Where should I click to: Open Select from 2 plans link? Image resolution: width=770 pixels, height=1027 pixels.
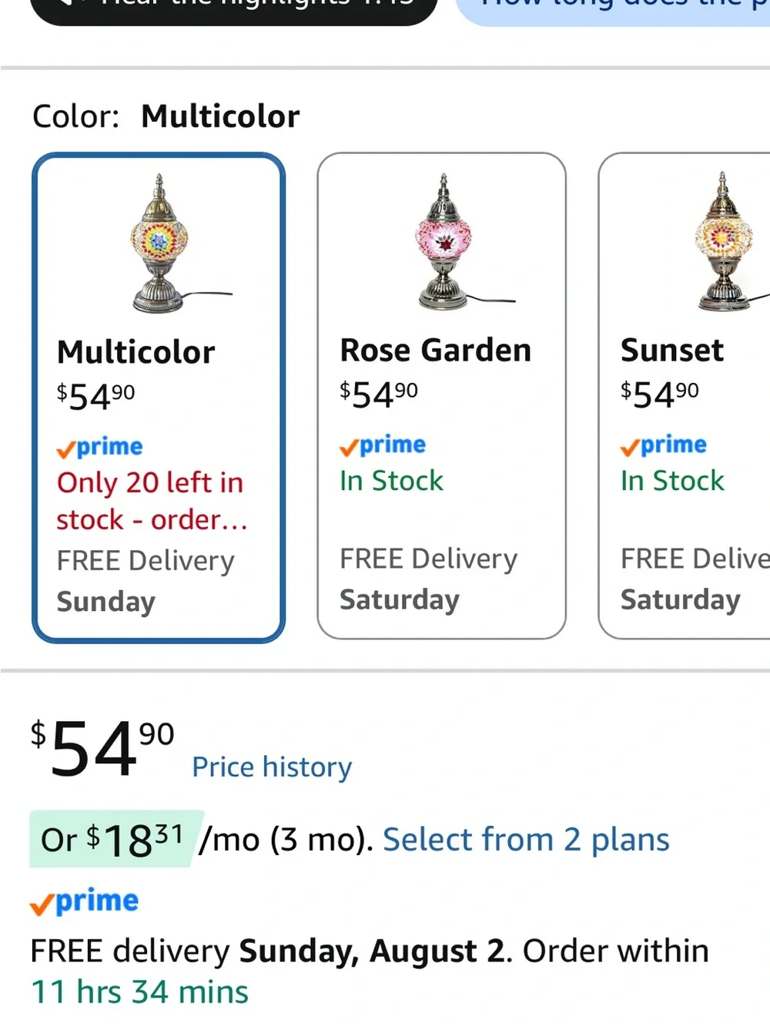526,839
